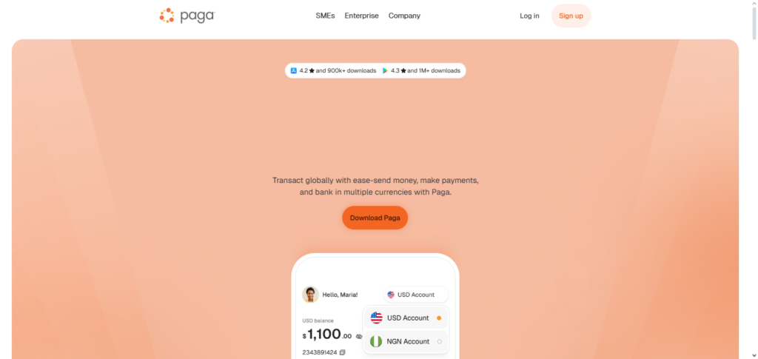Expand the SMEs navigation menu

pyautogui.click(x=326, y=16)
